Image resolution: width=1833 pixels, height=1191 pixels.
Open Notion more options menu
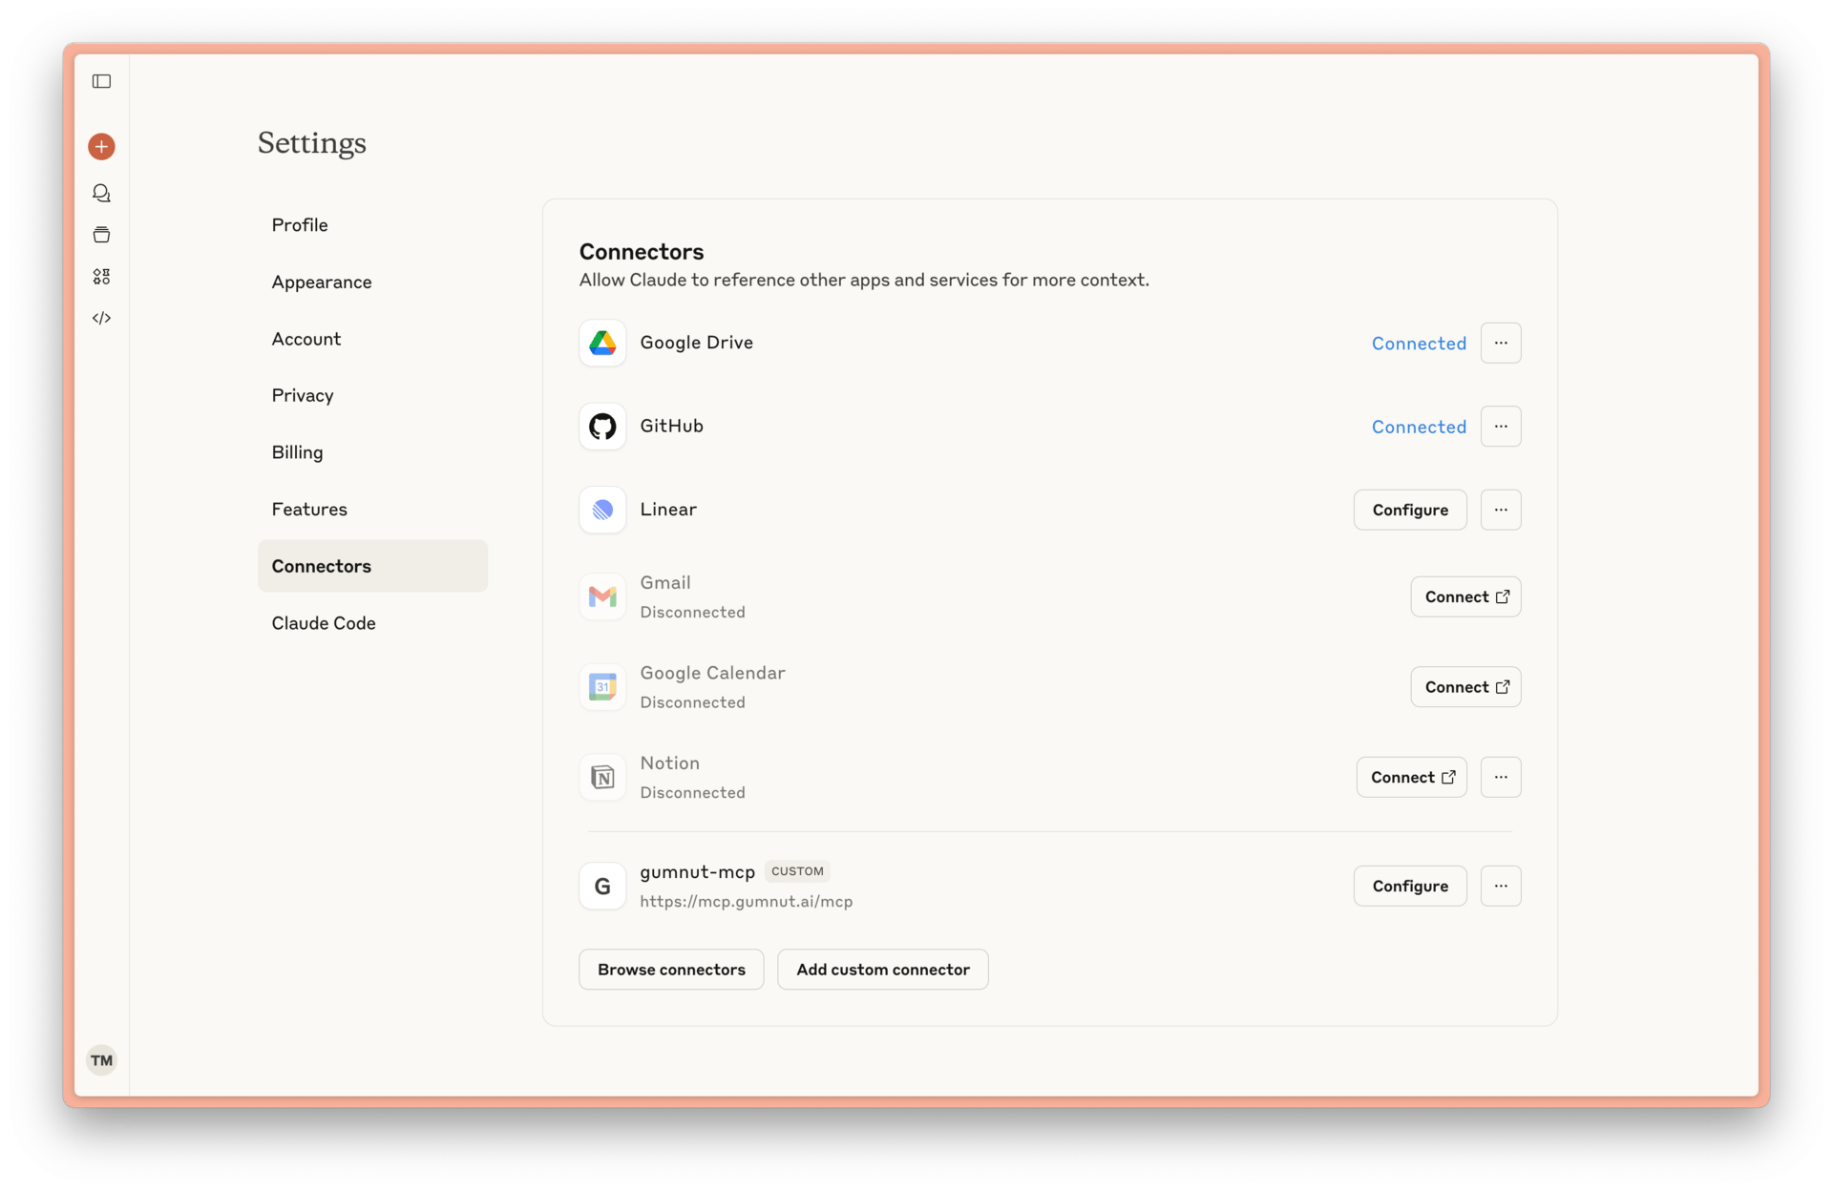click(1500, 777)
